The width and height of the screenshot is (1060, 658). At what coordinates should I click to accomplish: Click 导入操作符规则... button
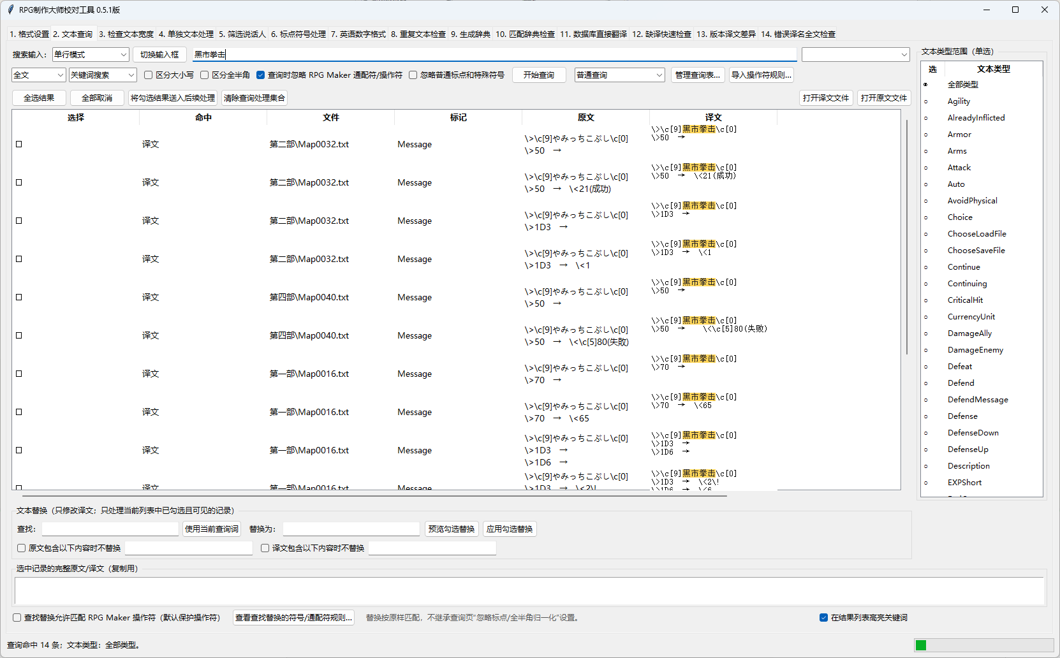762,75
